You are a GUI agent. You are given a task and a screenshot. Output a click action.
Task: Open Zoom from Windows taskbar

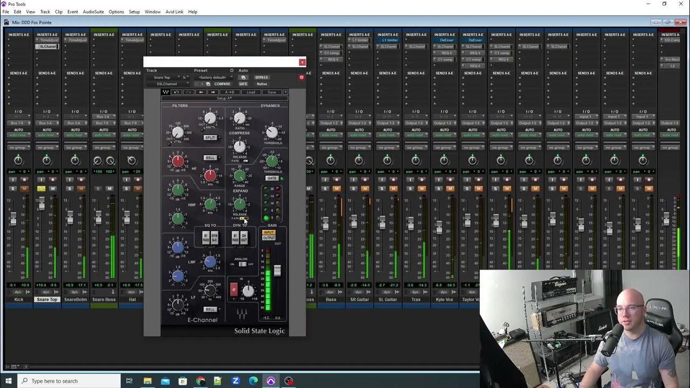tap(236, 381)
